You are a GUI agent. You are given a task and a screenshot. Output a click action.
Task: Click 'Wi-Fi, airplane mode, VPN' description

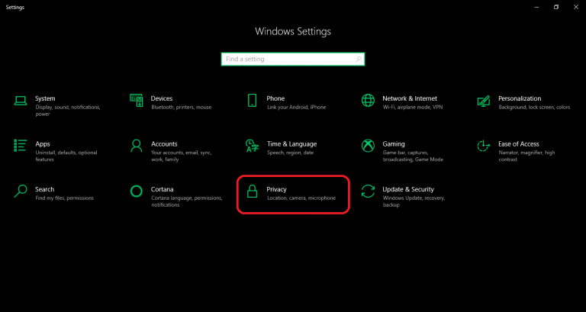click(x=412, y=108)
